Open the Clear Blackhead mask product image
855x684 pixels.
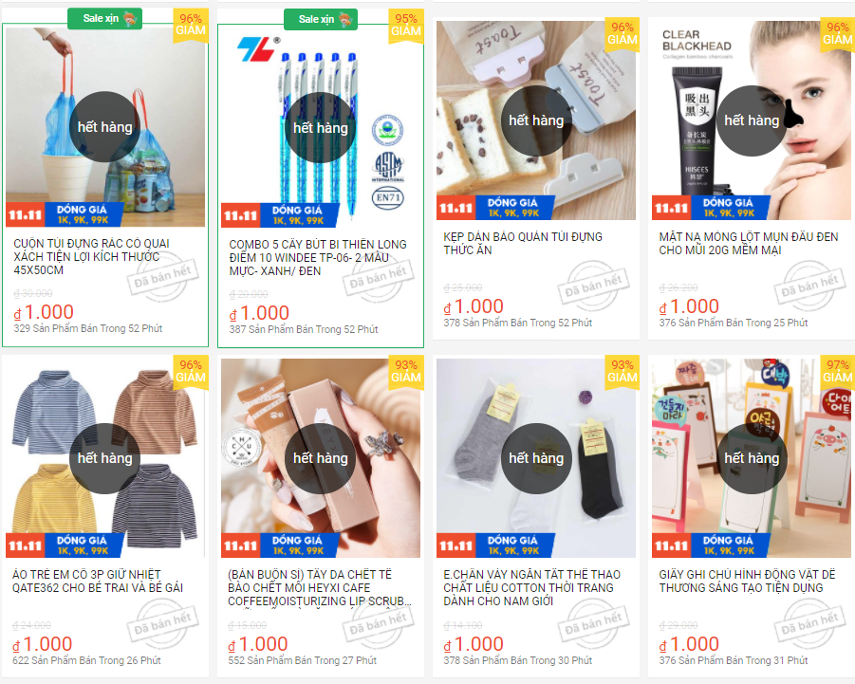click(x=752, y=120)
